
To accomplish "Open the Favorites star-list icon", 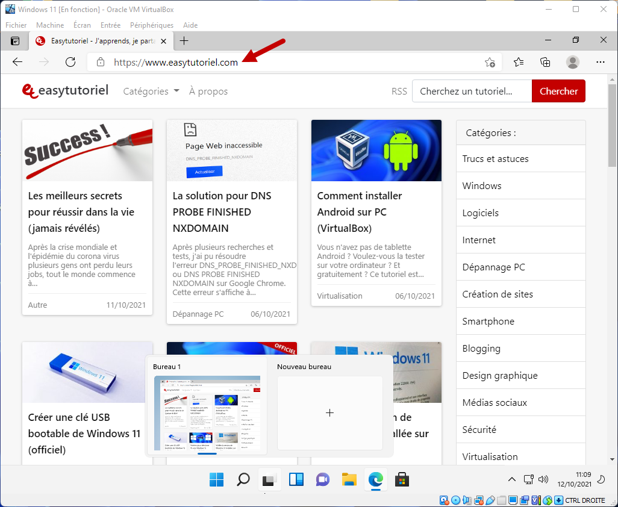I will 518,62.
